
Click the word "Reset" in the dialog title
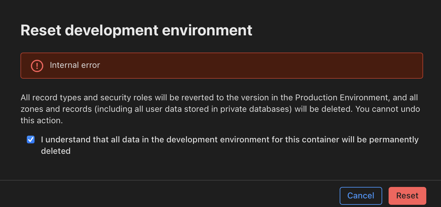tap(41, 30)
